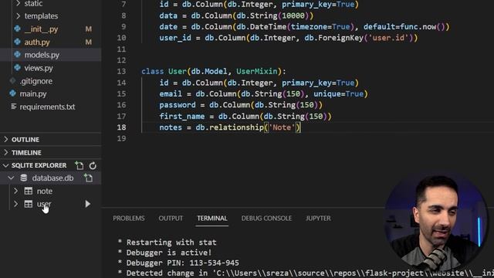Viewport: 494px width, 278px height.
Task: Click the Python icon beside models.py
Action: pos(17,55)
